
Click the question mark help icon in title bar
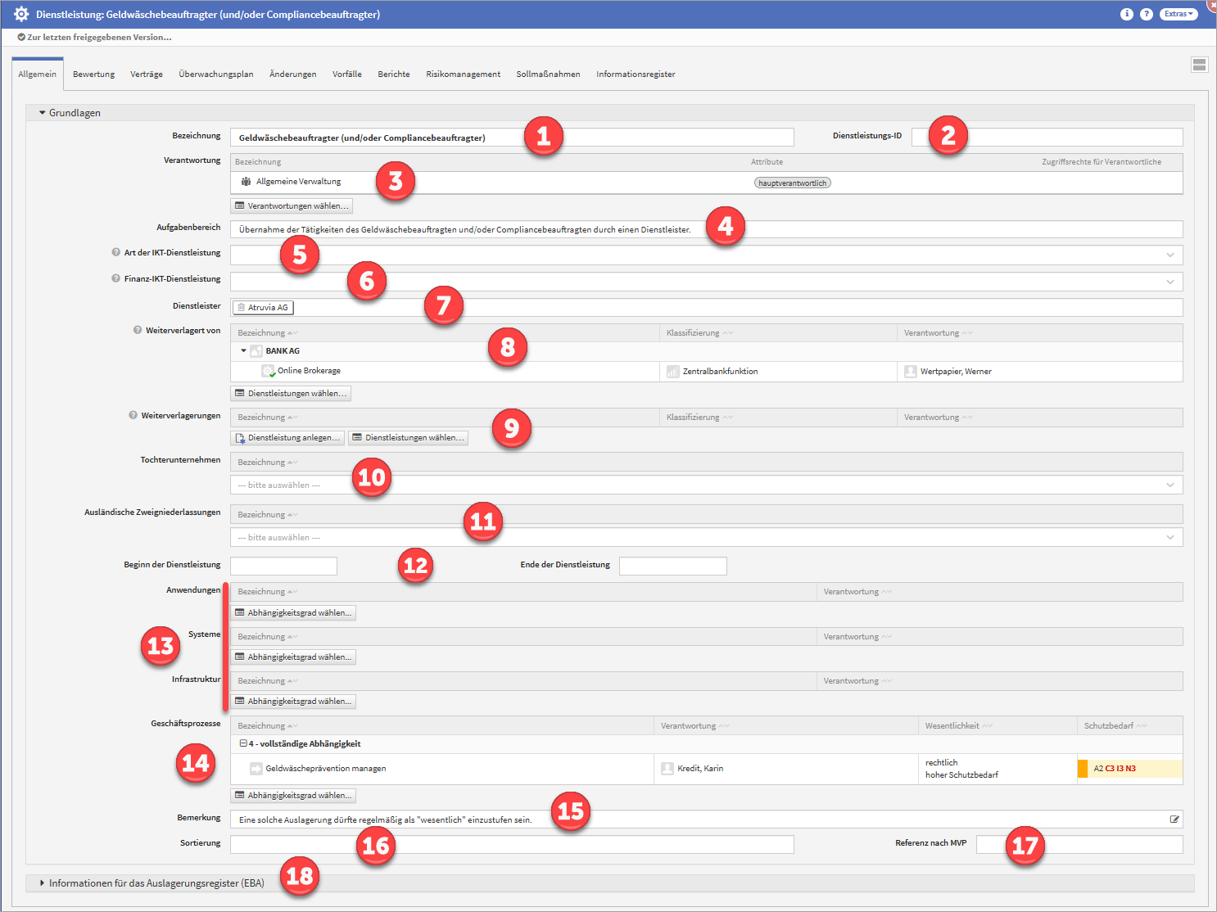click(x=1146, y=14)
